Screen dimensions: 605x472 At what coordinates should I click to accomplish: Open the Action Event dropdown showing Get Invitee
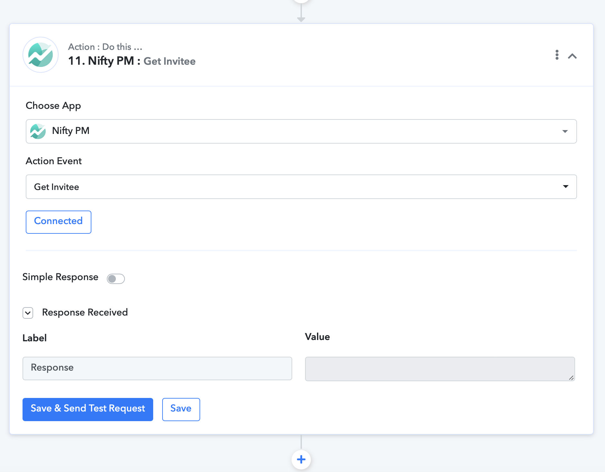(x=301, y=187)
